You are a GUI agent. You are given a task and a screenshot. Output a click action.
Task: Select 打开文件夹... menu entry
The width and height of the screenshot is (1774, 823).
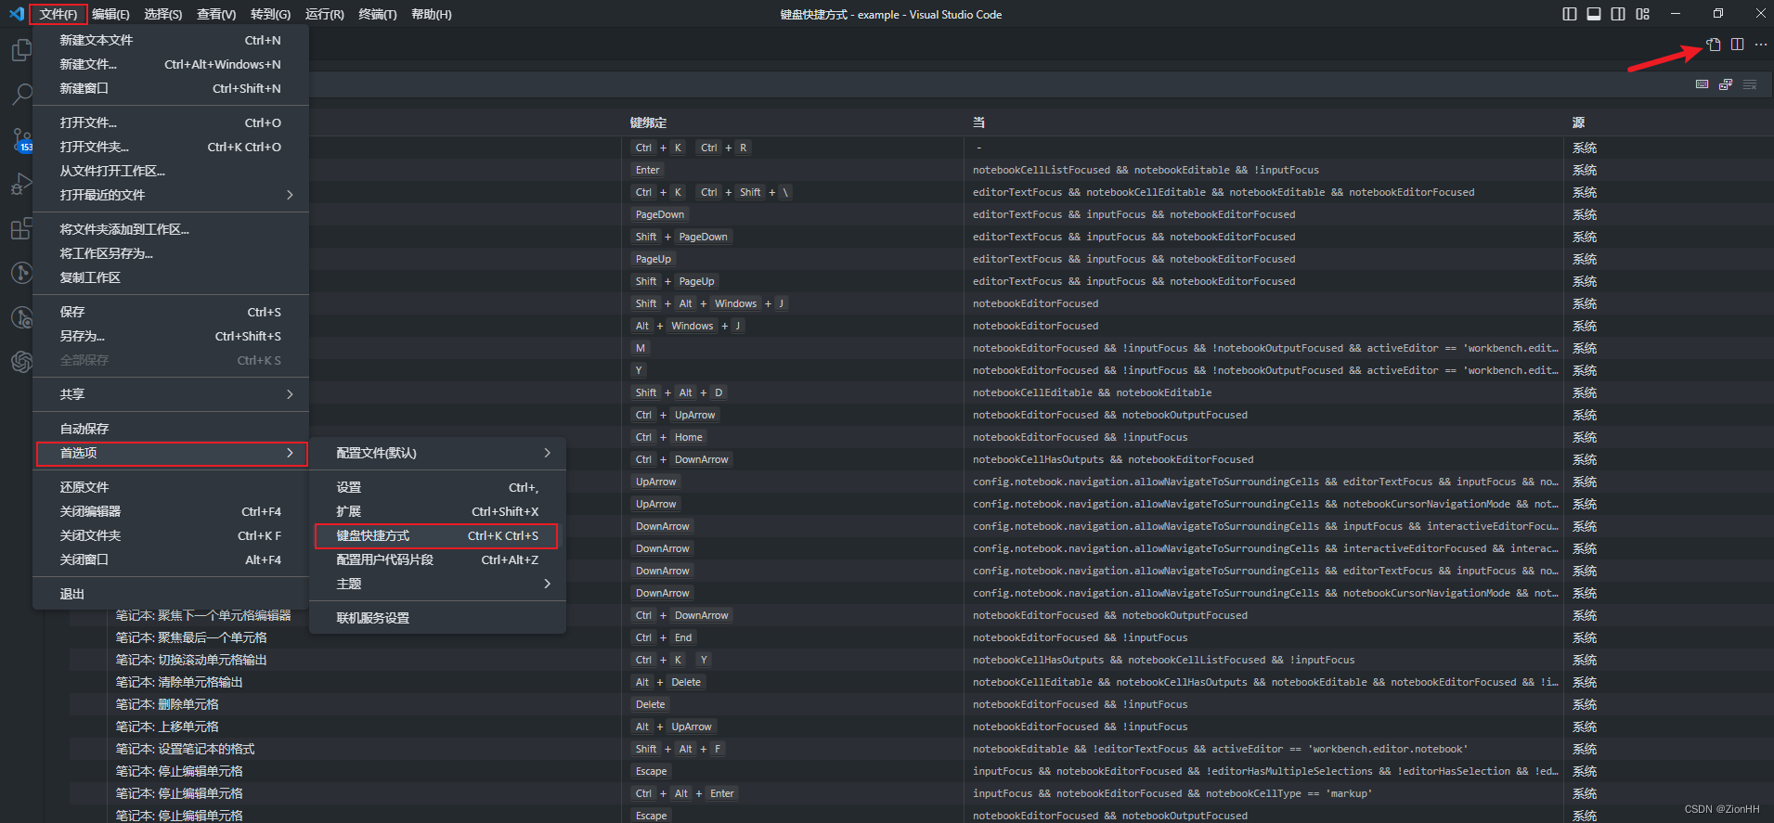click(171, 147)
